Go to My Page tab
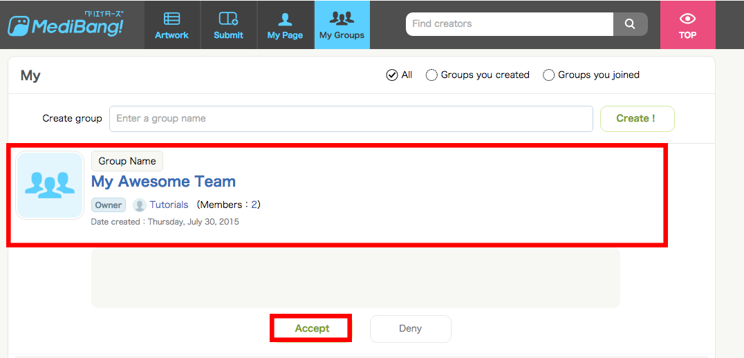744x358 pixels. 285,25
